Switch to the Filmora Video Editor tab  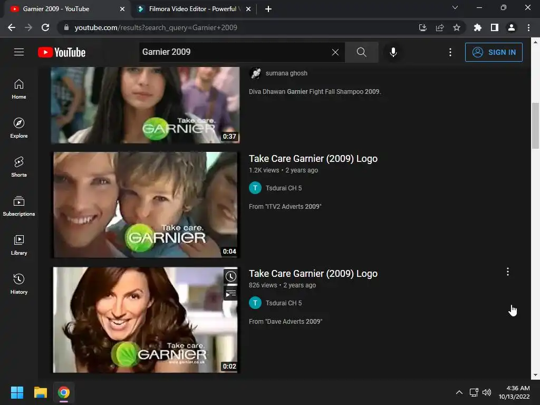point(193,9)
